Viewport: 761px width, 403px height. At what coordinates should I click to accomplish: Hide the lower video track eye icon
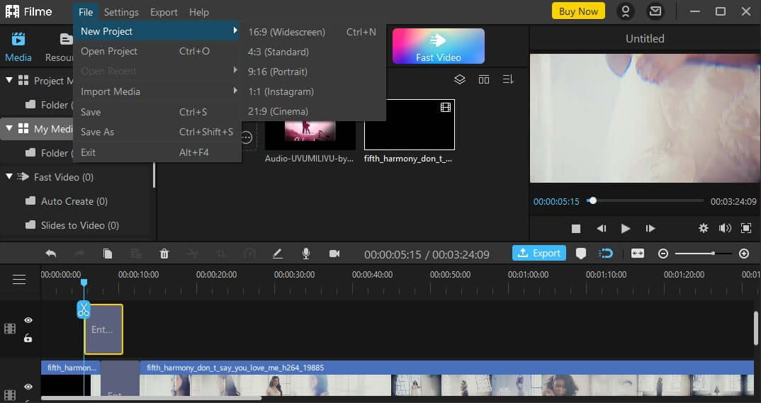[28, 387]
